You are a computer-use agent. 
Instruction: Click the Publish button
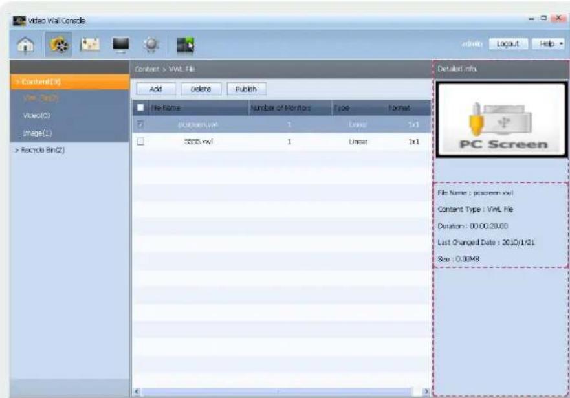246,89
